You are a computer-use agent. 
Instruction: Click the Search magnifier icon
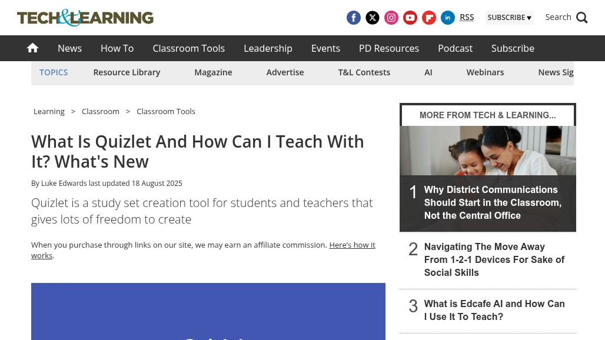[x=582, y=18]
